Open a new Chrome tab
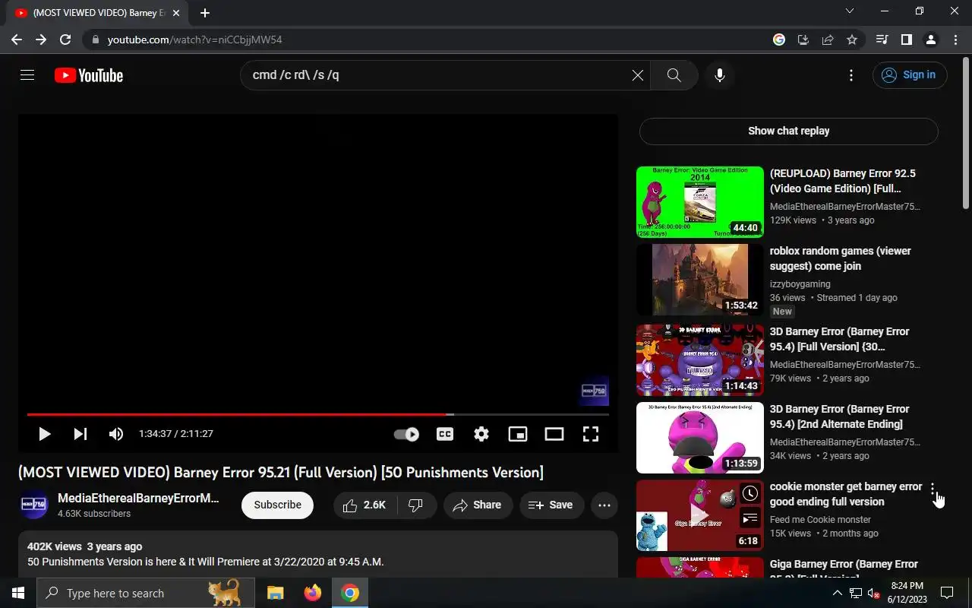Image resolution: width=972 pixels, height=608 pixels. [205, 13]
